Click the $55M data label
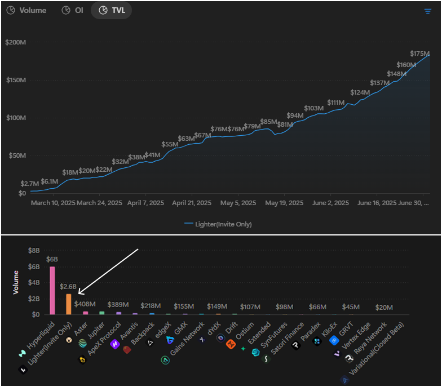Viewport: 442px width, 387px height. (170, 144)
